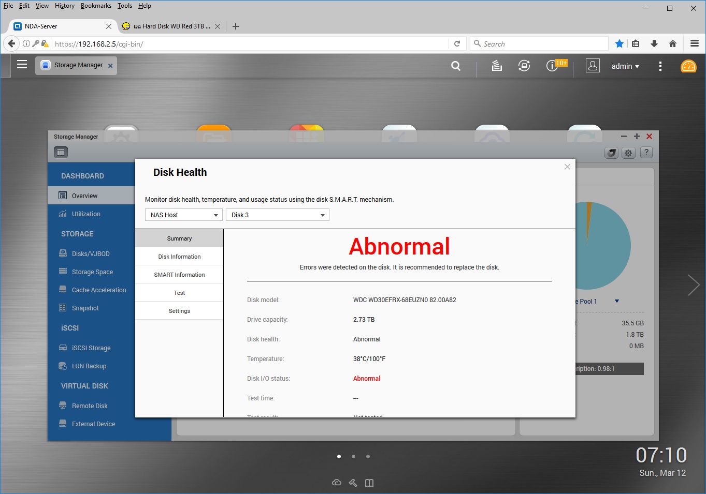Open the Settings tab in Disk Health
This screenshot has width=706, height=494.
tap(179, 311)
